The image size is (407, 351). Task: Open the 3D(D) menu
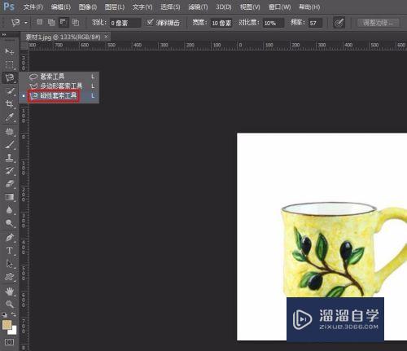[224, 7]
